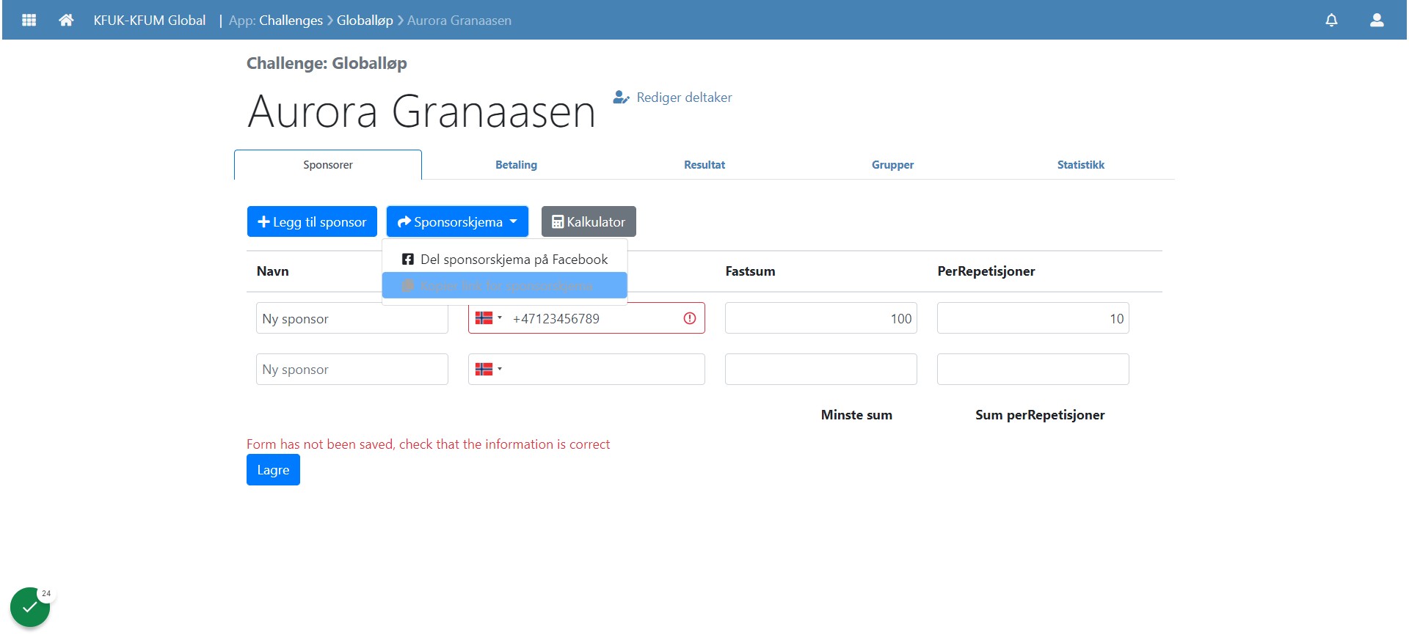Click the Rediger deltaker link
The image size is (1409, 635).
point(673,98)
